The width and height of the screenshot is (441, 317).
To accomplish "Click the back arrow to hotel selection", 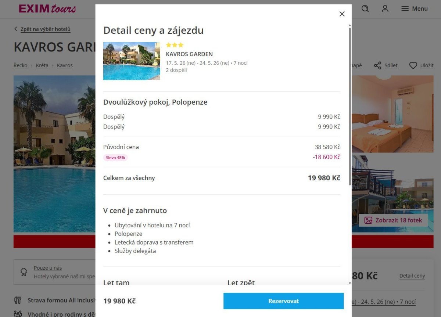I will click(16, 29).
